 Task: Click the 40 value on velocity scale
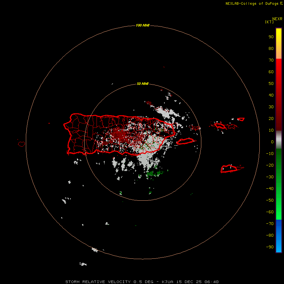[x=271, y=95]
